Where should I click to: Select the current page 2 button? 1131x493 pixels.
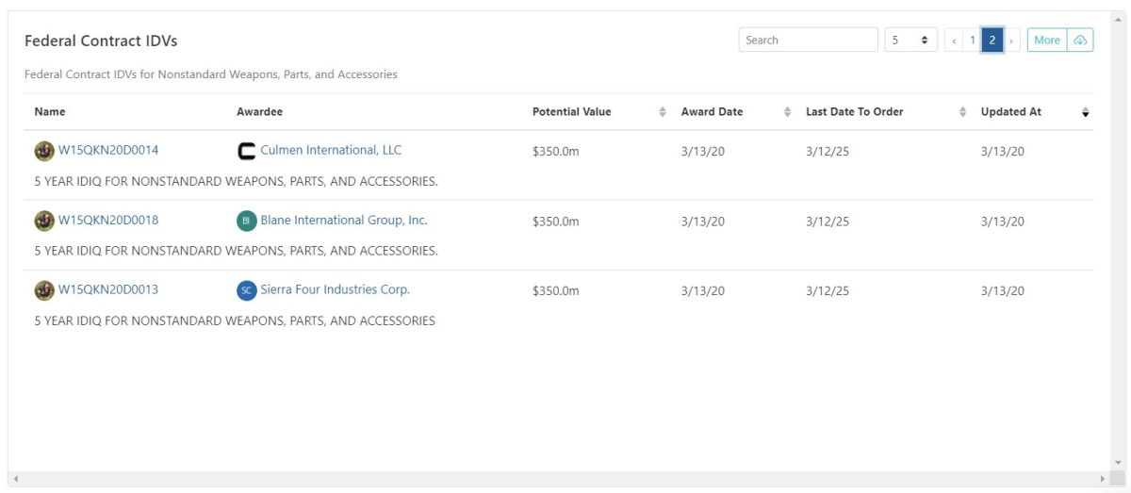[992, 40]
